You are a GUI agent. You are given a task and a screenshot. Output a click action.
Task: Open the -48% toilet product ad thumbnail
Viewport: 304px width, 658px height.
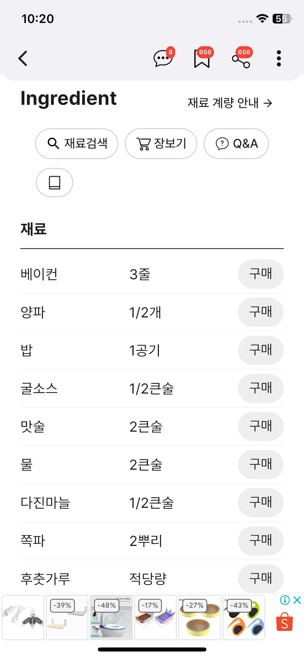coord(111,617)
